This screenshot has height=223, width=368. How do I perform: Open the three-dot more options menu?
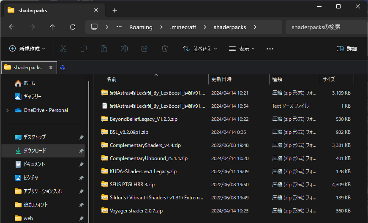270,49
